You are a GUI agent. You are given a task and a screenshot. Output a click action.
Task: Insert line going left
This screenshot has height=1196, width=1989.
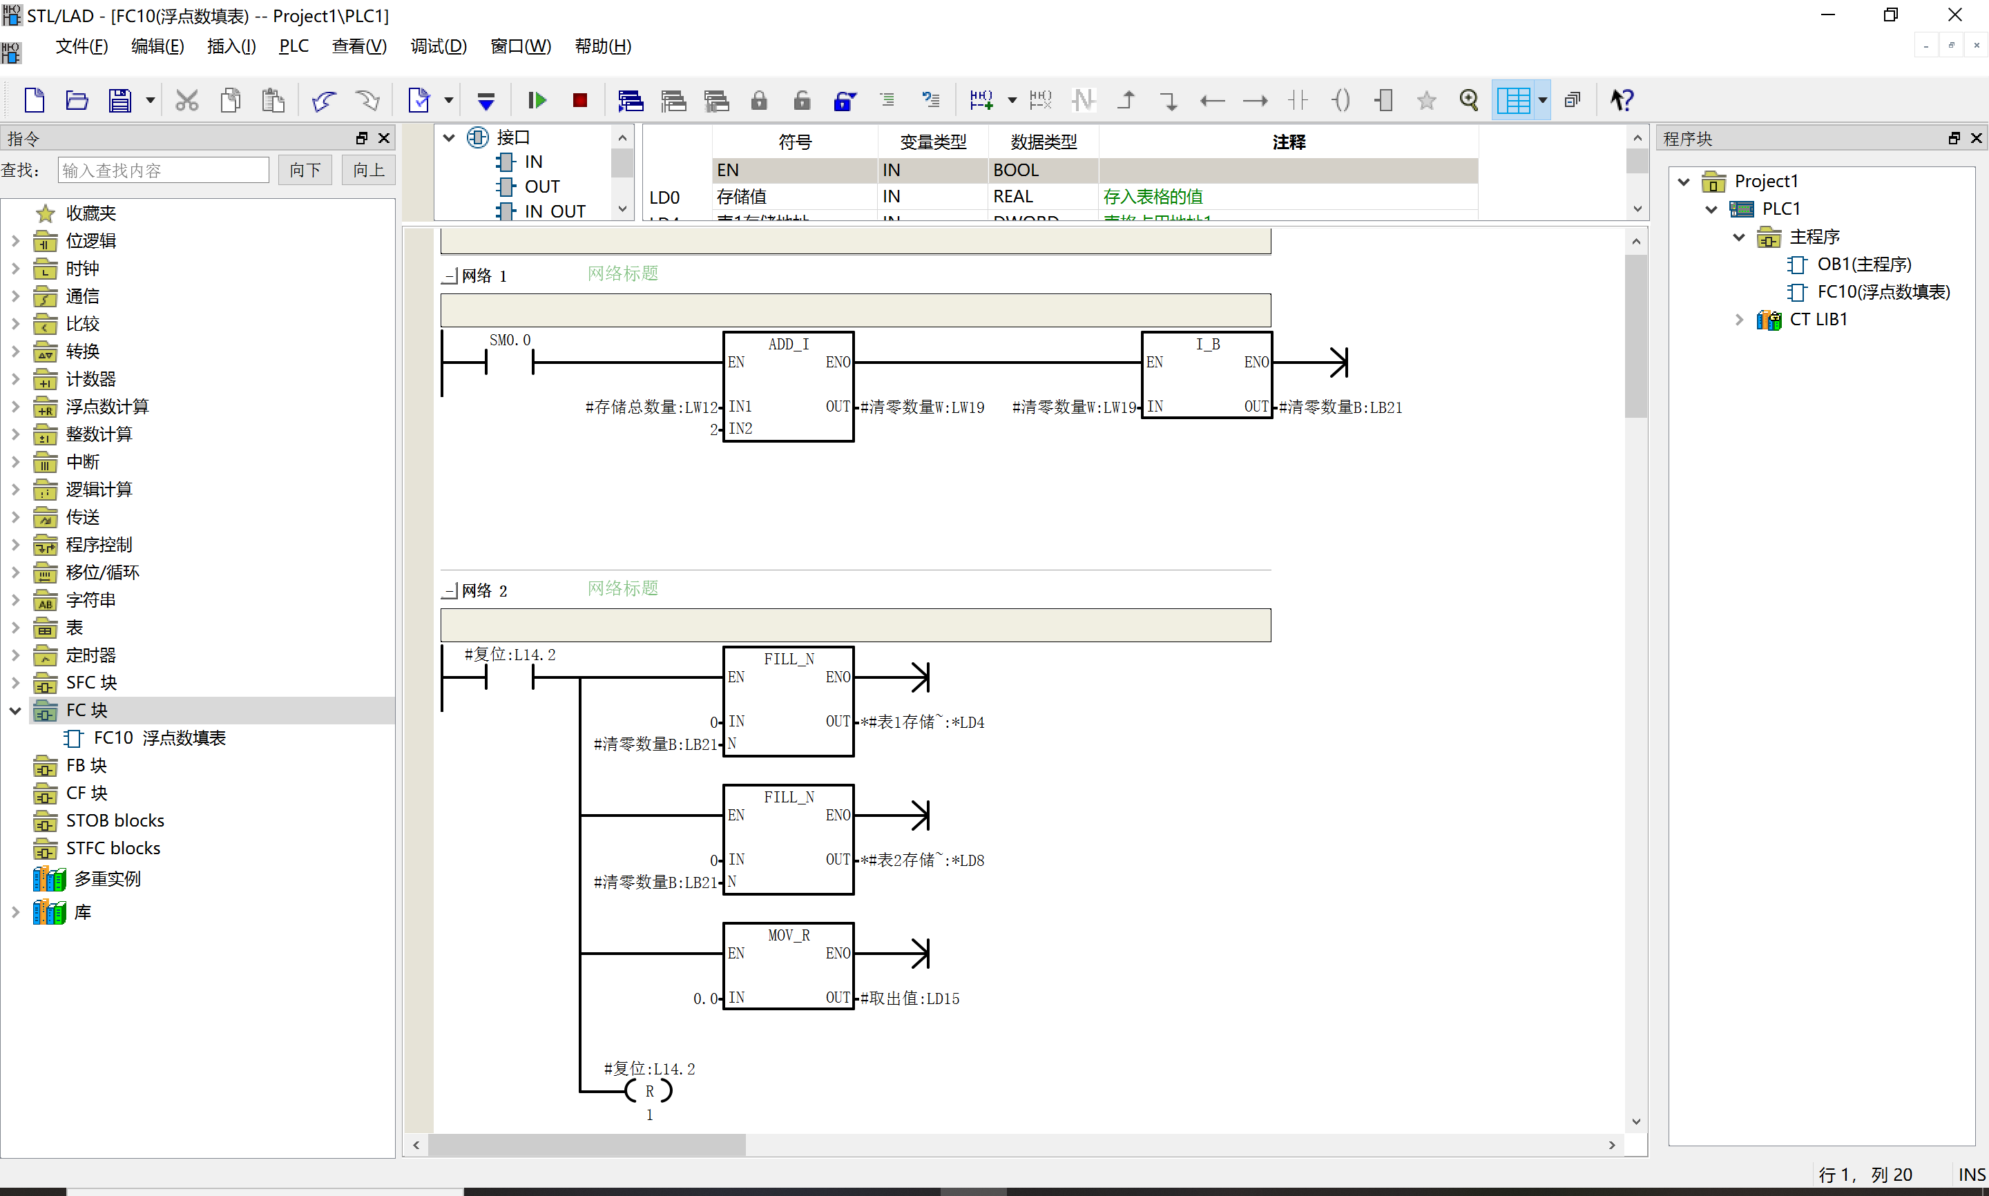click(1212, 100)
